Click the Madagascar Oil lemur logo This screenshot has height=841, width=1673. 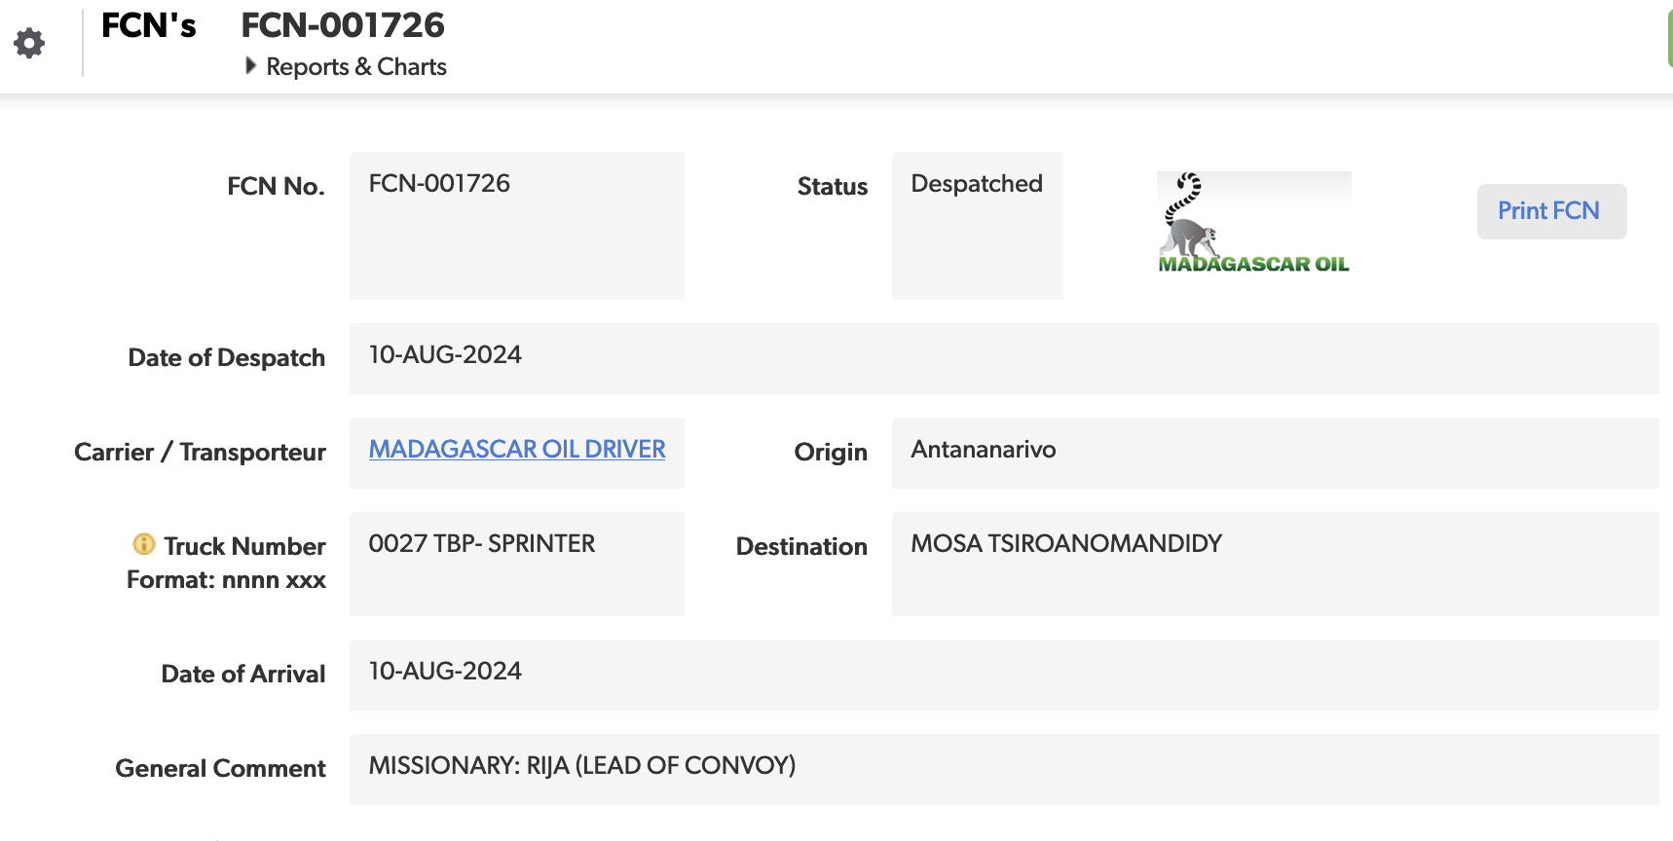pyautogui.click(x=1253, y=223)
